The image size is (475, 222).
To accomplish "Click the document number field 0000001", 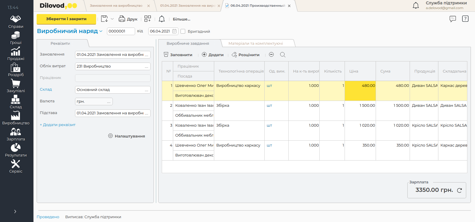I will click(120, 31).
